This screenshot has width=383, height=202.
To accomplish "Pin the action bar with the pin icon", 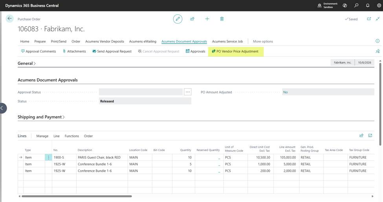I will [x=378, y=51].
